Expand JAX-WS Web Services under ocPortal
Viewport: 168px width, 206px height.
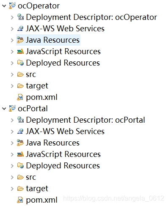coord(12,132)
